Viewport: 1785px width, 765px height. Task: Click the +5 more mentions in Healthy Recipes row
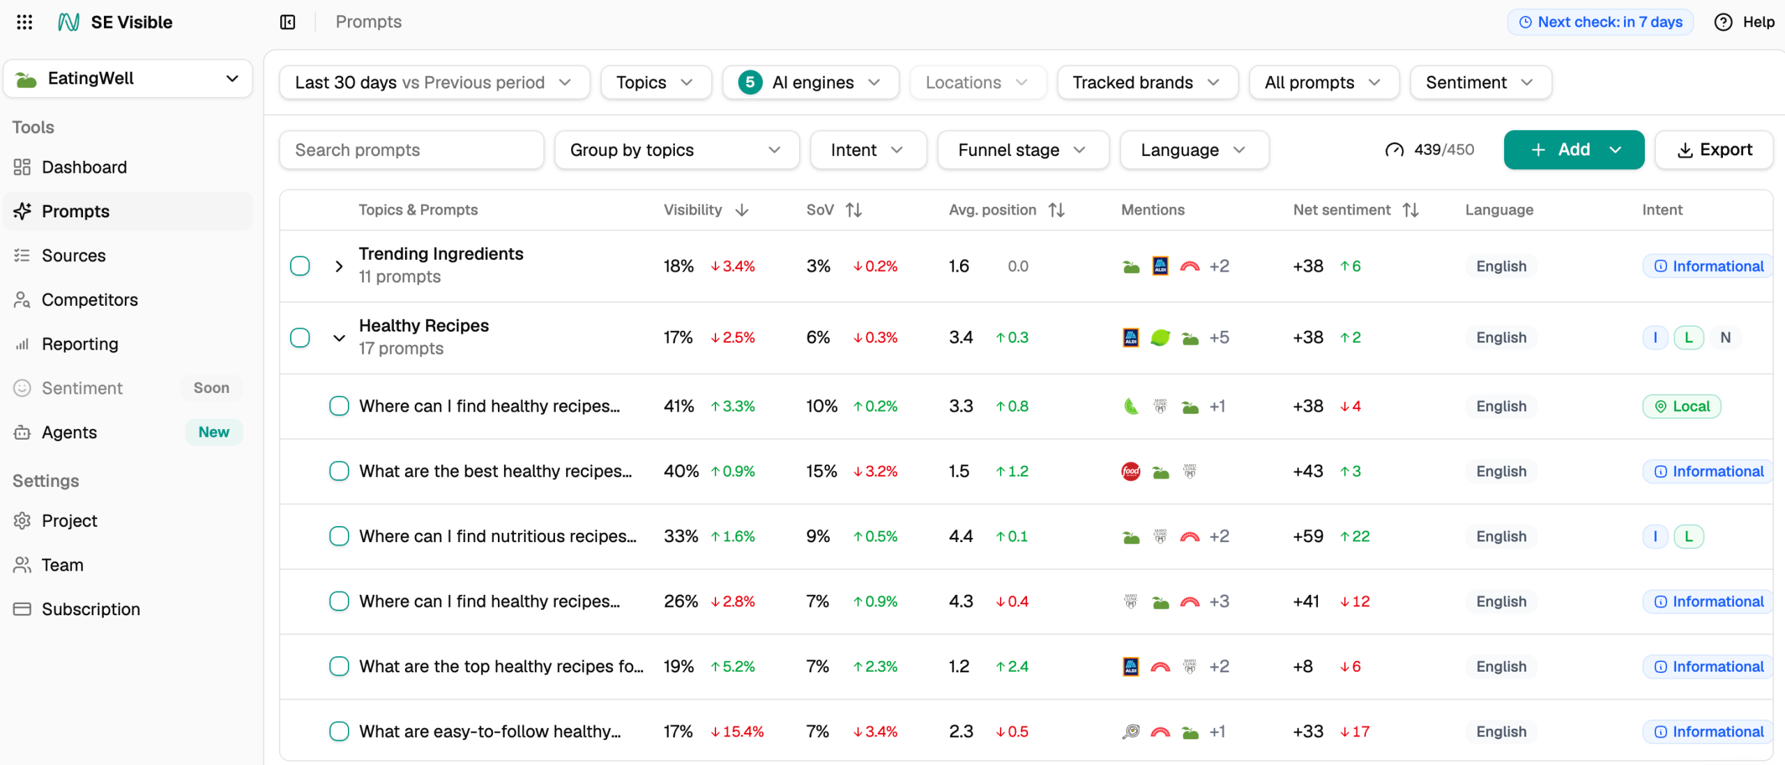tap(1219, 338)
